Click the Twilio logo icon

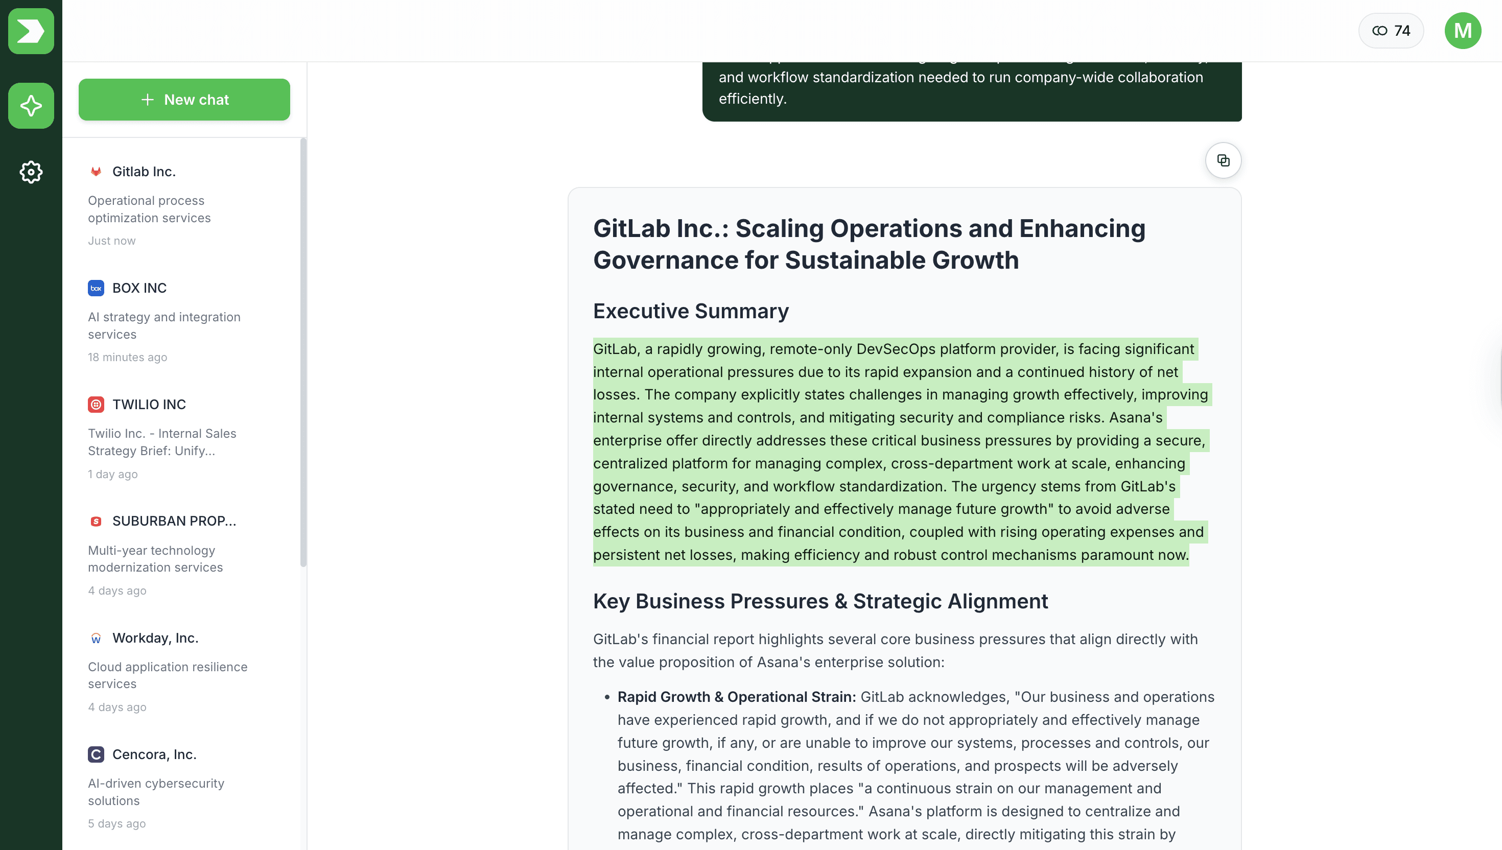tap(96, 405)
